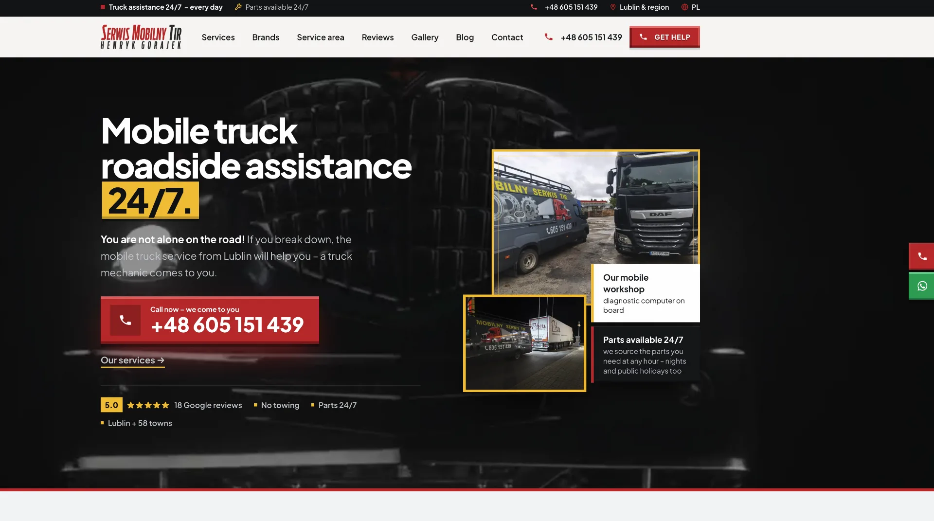Click the wrench icon beside Parts available 24/7
The image size is (934, 521).
pos(238,7)
